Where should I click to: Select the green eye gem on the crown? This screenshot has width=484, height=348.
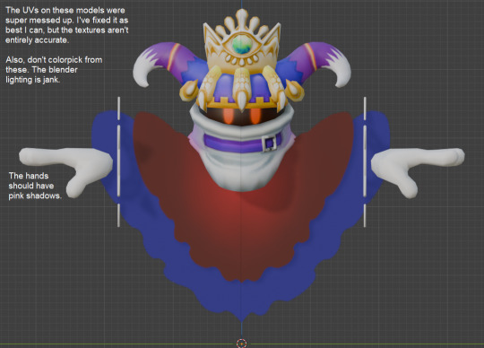point(242,45)
